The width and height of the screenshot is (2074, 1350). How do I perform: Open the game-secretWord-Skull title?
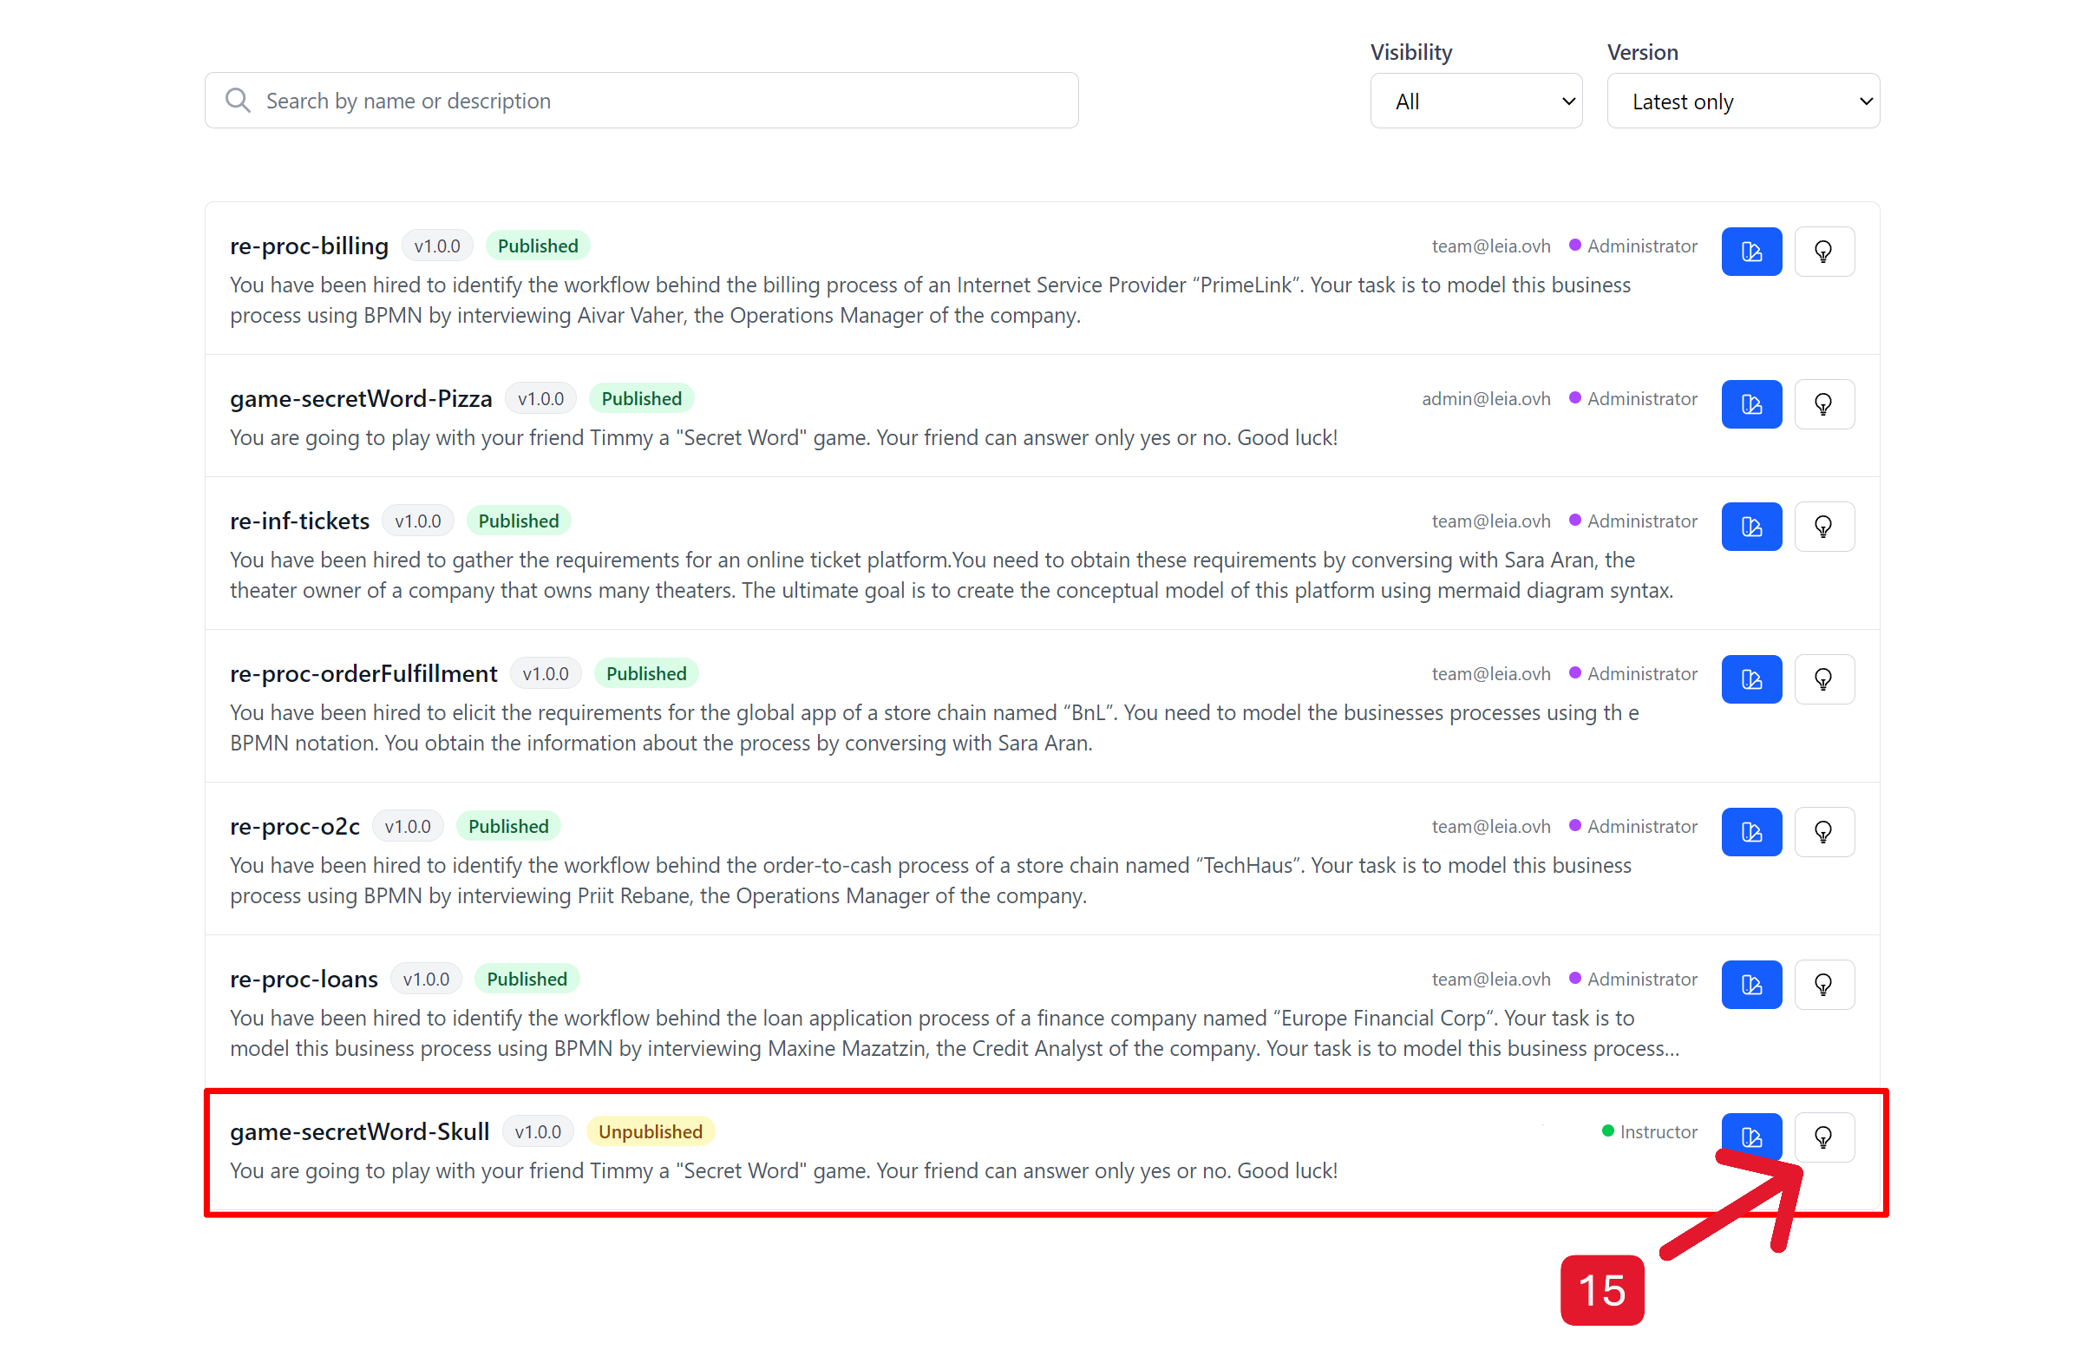(359, 1131)
